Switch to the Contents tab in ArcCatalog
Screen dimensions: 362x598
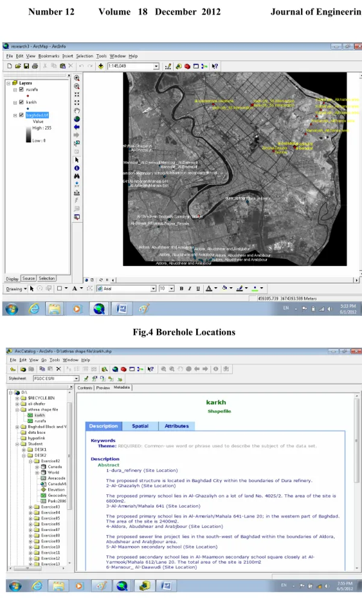85,388
